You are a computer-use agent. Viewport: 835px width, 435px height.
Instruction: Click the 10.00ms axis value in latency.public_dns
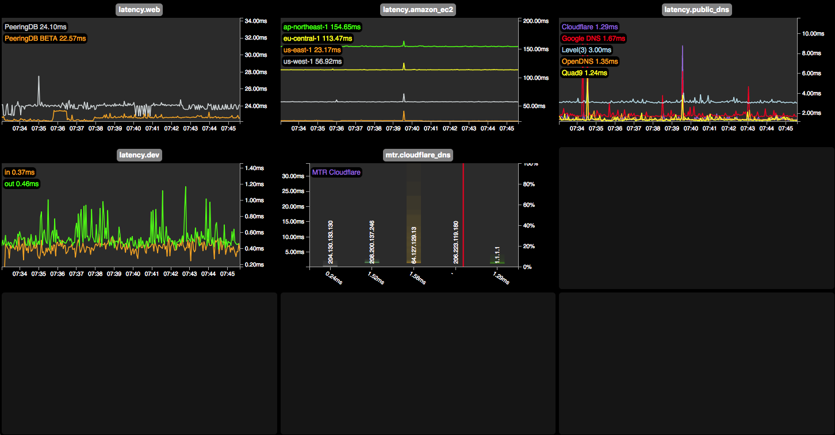[x=813, y=33]
